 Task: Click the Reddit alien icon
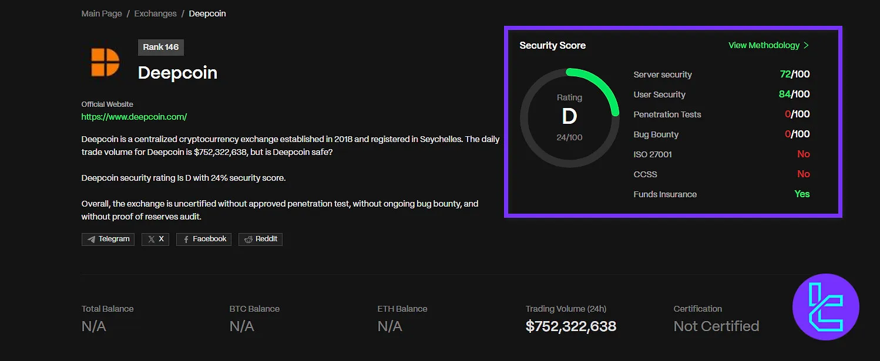(x=248, y=239)
